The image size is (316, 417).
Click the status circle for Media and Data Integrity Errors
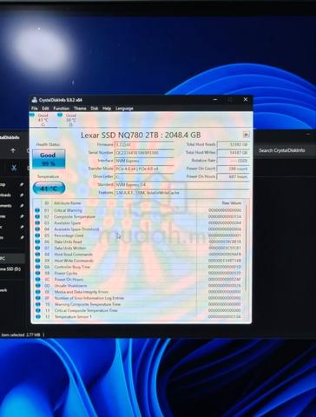click(x=37, y=292)
